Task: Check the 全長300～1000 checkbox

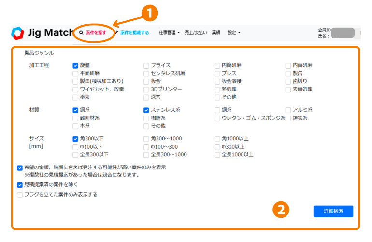Action: [146, 155]
